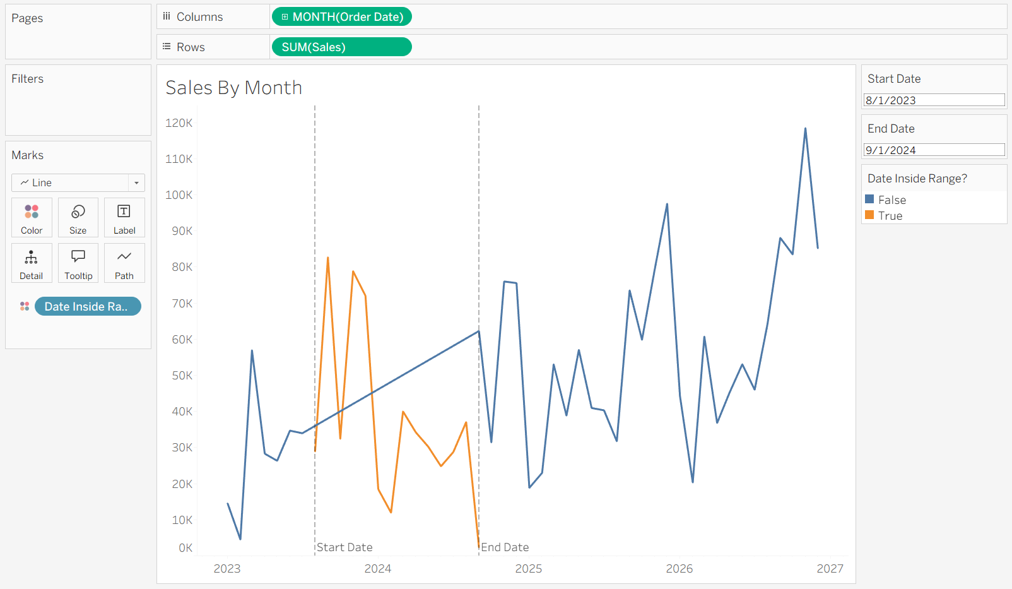Click the Start Date input field
This screenshot has width=1012, height=589.
tap(934, 100)
